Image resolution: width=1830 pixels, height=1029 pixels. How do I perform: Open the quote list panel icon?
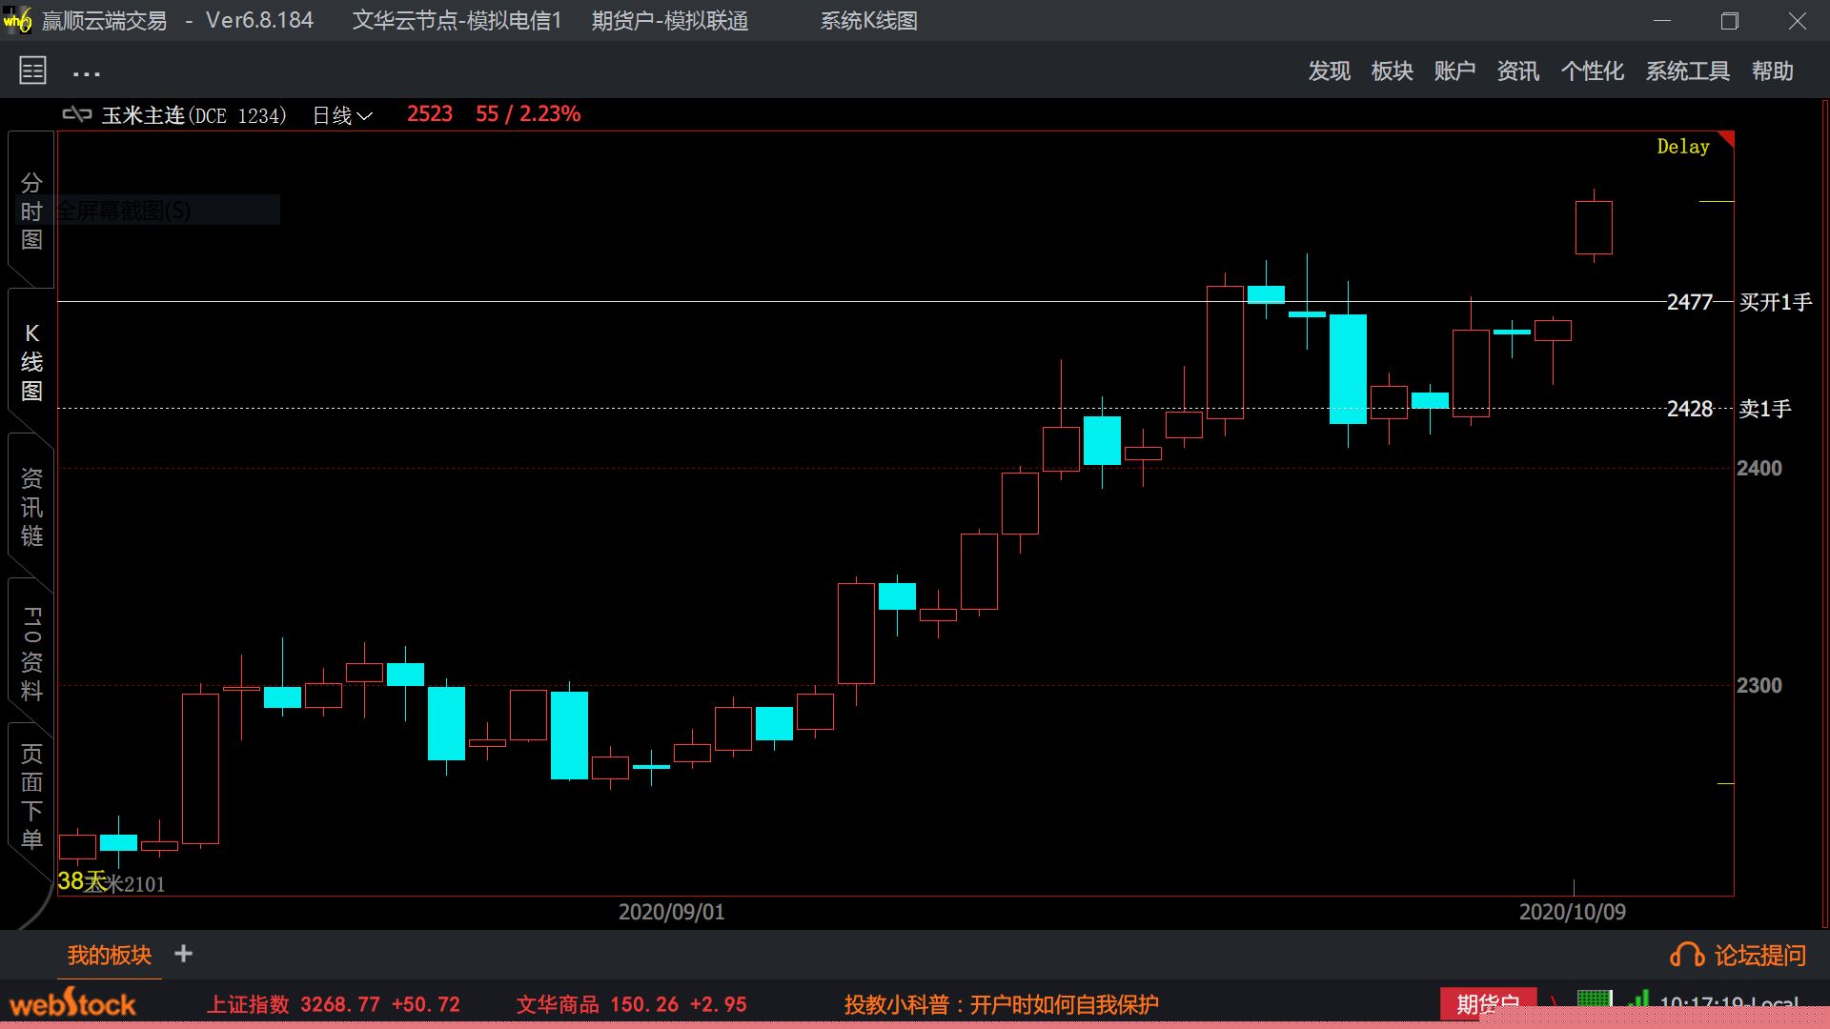click(x=32, y=71)
